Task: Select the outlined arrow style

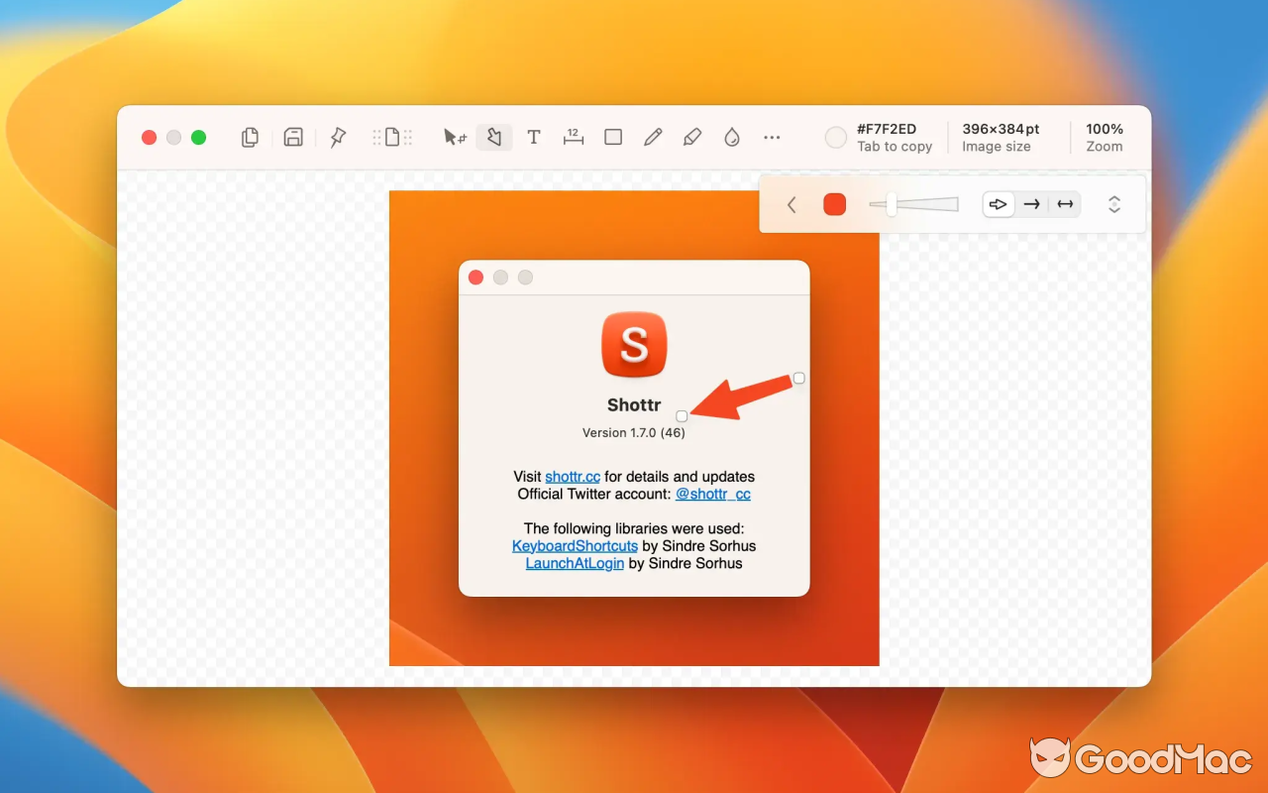Action: [998, 203]
